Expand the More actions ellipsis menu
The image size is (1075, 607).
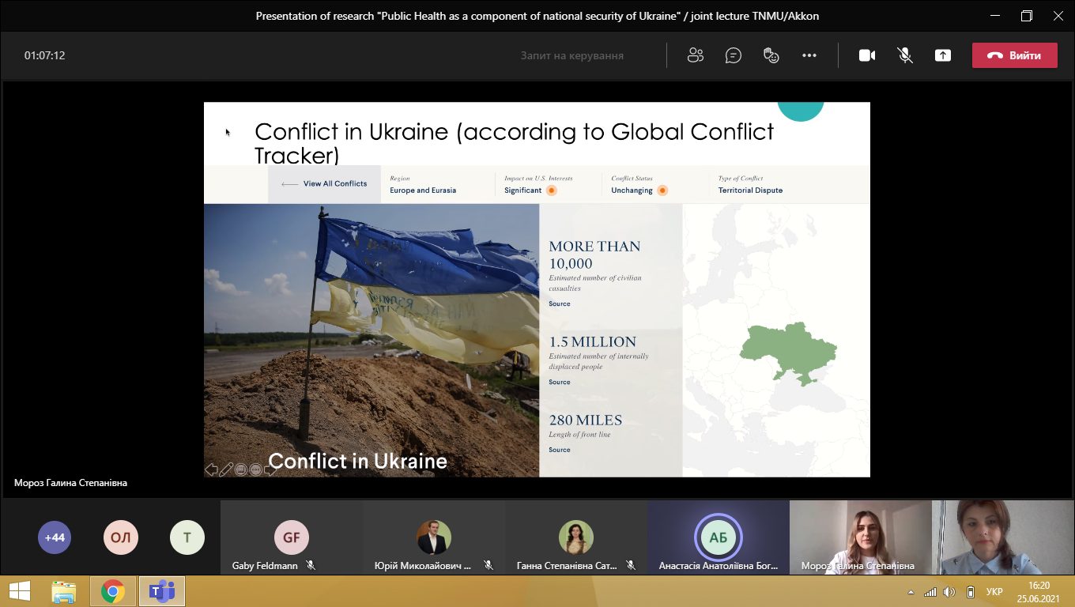[x=809, y=55]
